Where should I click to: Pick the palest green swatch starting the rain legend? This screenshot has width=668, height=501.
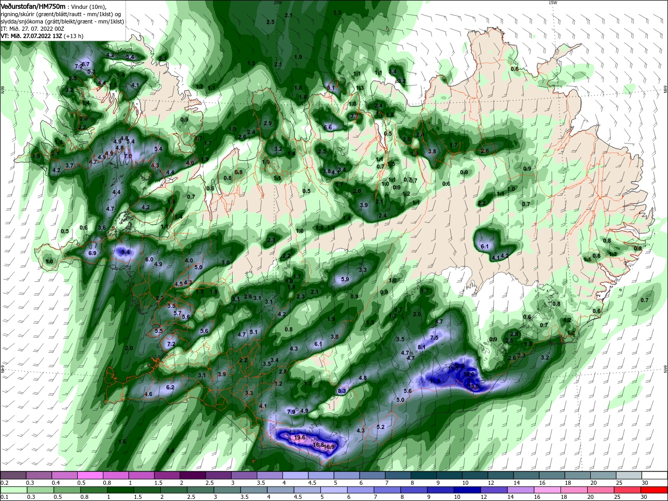pyautogui.click(x=13, y=490)
